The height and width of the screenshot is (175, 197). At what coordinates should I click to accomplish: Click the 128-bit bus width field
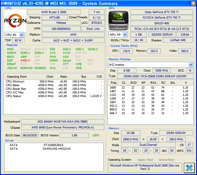(x=185, y=35)
